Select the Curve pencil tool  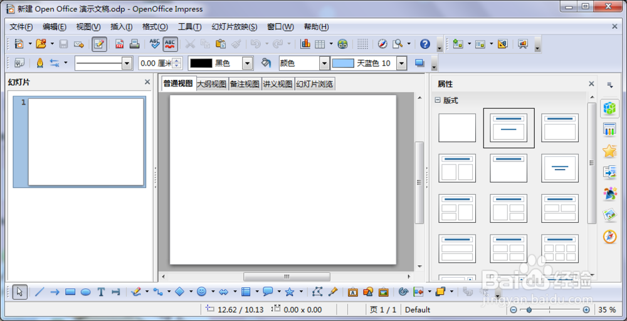pos(136,292)
